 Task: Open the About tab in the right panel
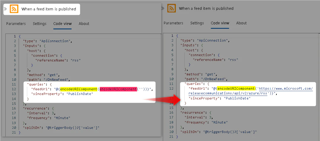(242, 23)
